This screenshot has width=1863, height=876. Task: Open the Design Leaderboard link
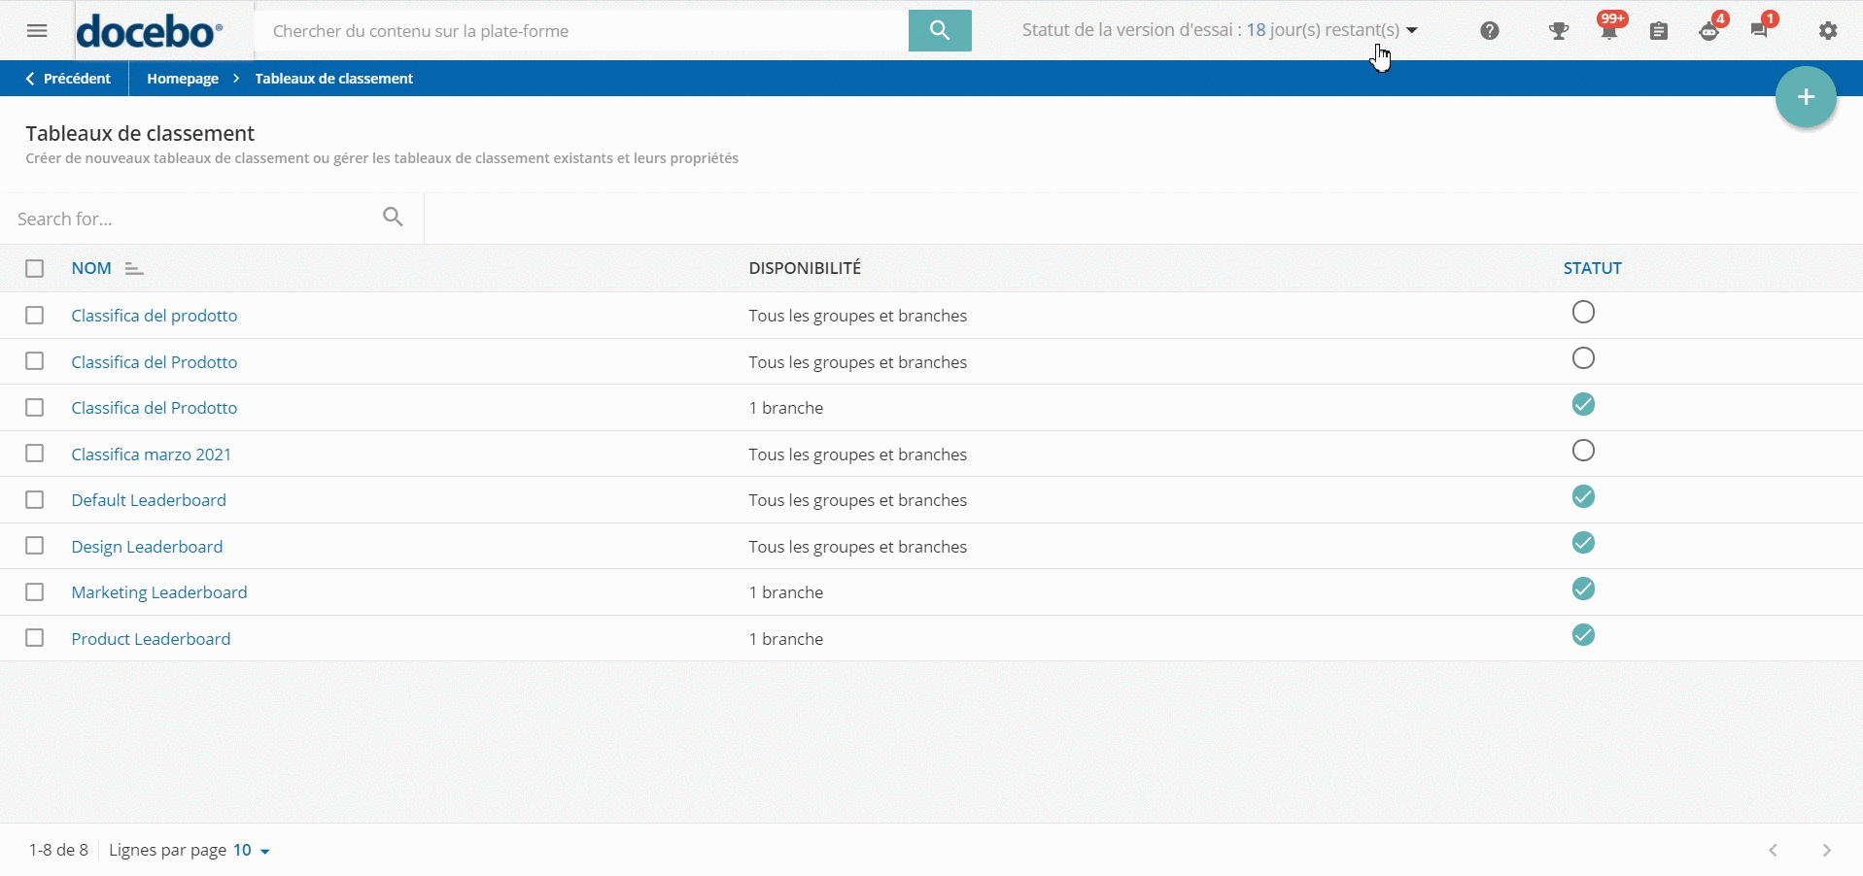coord(147,547)
